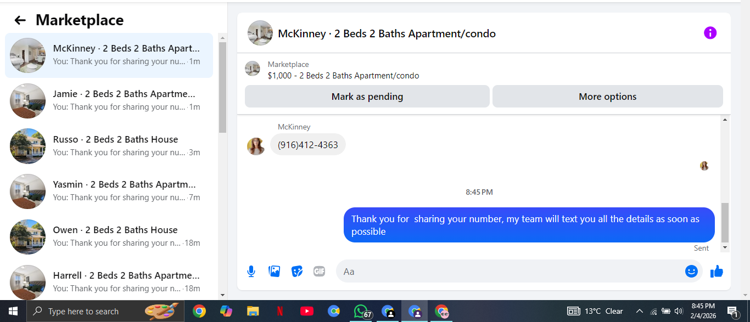Open conversation info purple icon

710,33
